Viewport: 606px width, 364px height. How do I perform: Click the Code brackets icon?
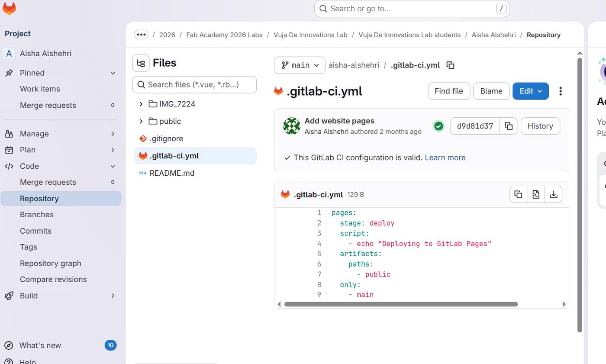[9, 166]
